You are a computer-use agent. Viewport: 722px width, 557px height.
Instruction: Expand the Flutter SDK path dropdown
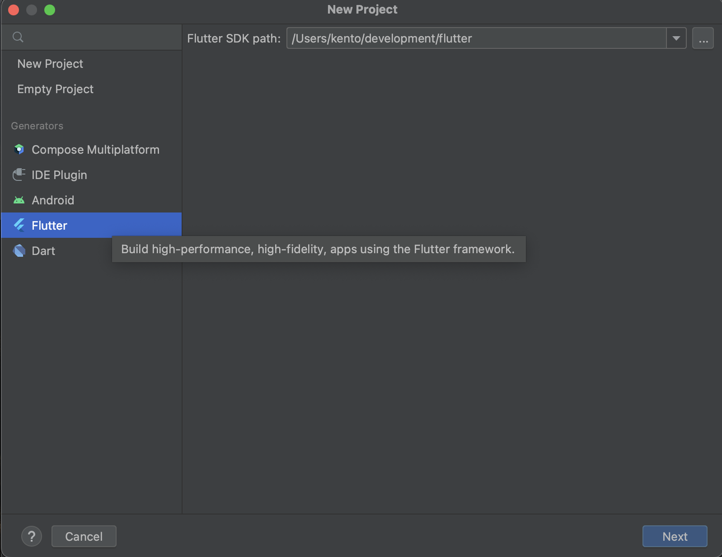pos(676,38)
